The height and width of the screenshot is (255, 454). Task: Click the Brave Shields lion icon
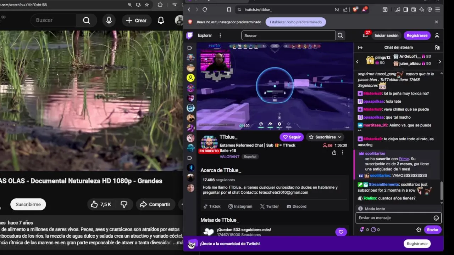[355, 10]
